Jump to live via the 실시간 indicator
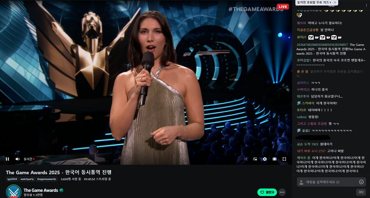 click(29, 159)
